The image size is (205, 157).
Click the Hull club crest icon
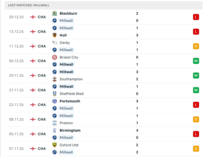pos(55,35)
